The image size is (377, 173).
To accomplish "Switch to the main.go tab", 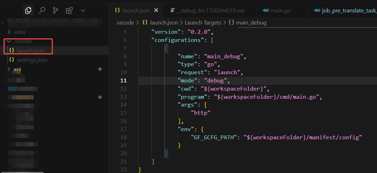I will pos(282,10).
